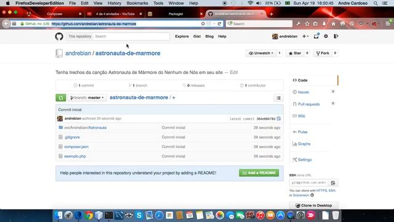
Task: Open the downloads arrow icon
Action: point(324,23)
